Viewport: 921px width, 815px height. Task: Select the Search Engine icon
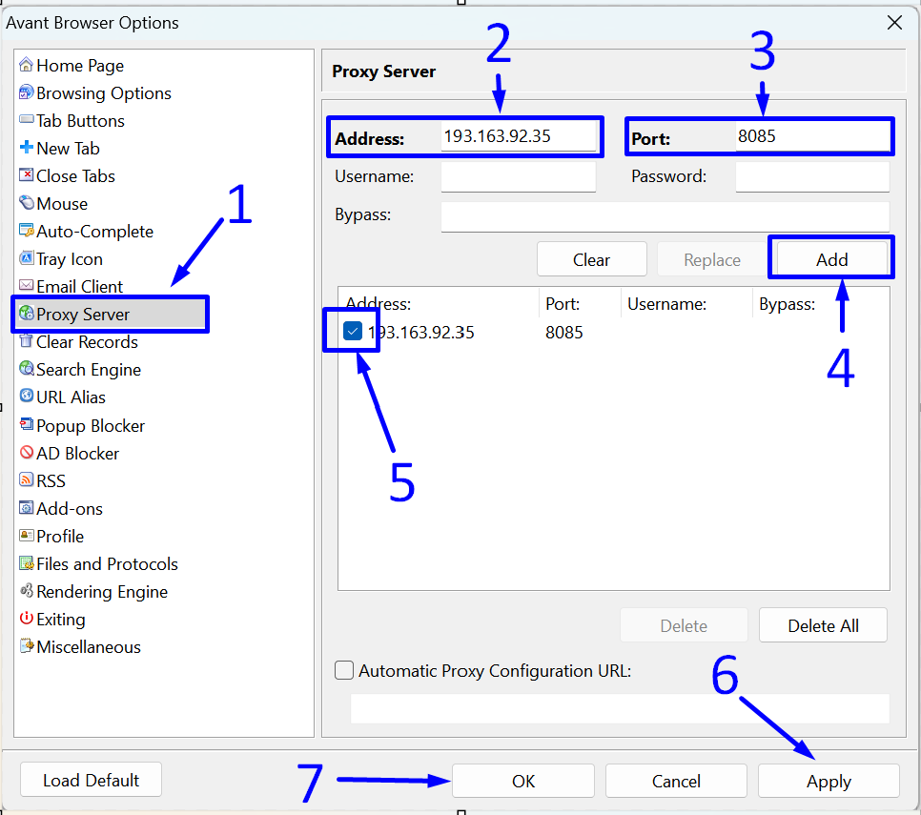27,370
